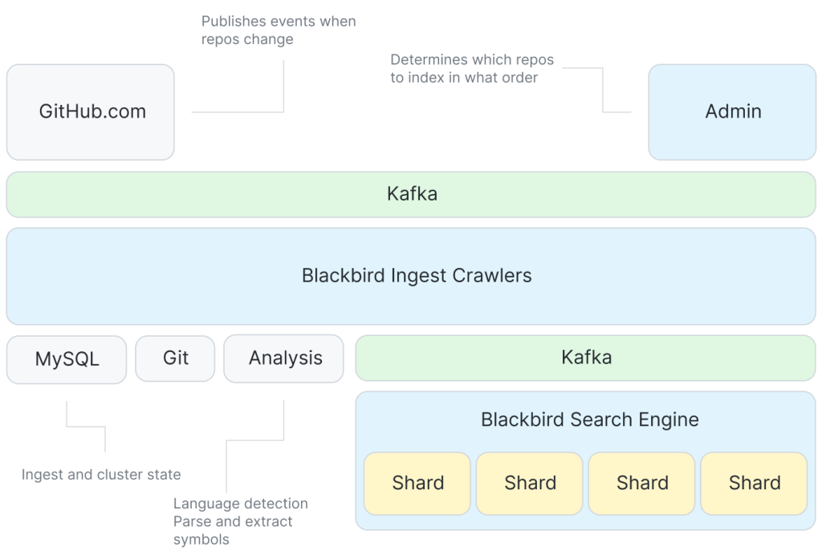This screenshot has height=555, width=822.
Task: Click the Analysis box
Action: [284, 358]
